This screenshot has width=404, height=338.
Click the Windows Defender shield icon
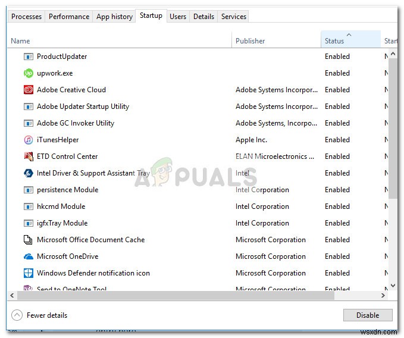pyautogui.click(x=29, y=273)
